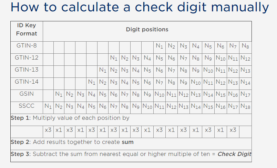
Task: Click the GTIN-12 row label
Action: click(x=27, y=57)
